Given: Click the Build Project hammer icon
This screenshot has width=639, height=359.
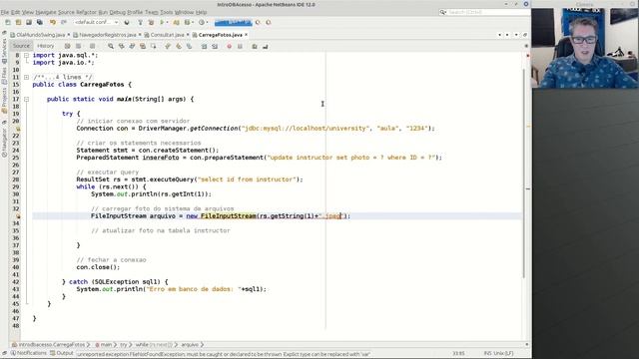Looking at the screenshot, I should pyautogui.click(x=140, y=22).
